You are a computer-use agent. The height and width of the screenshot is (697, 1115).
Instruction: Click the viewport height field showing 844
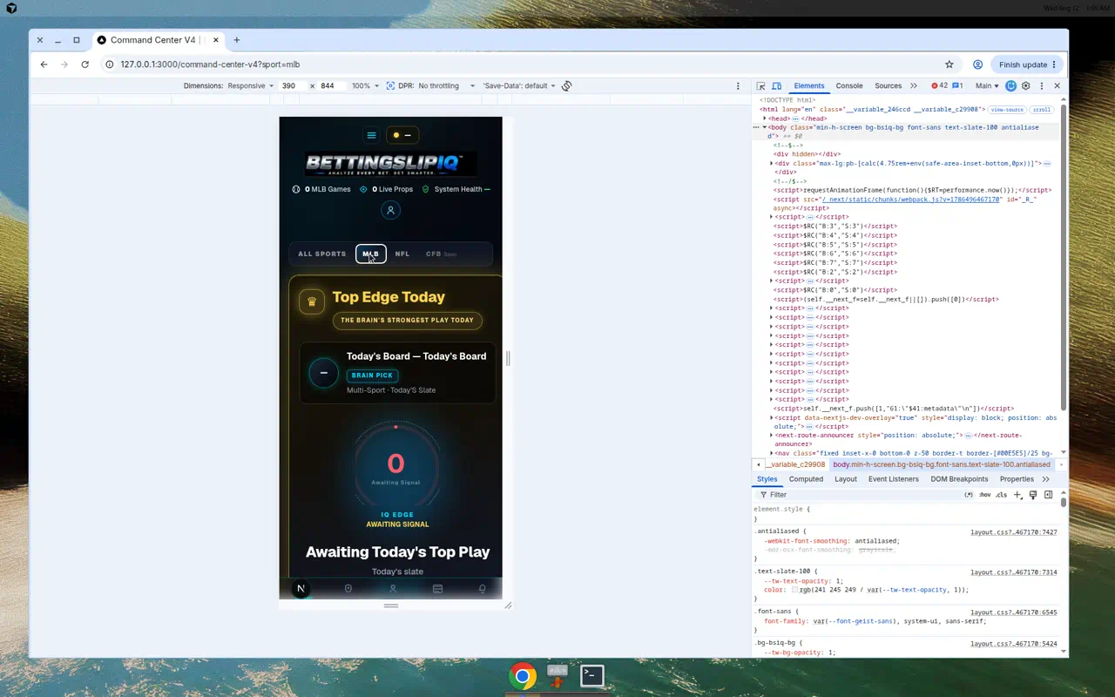click(331, 86)
